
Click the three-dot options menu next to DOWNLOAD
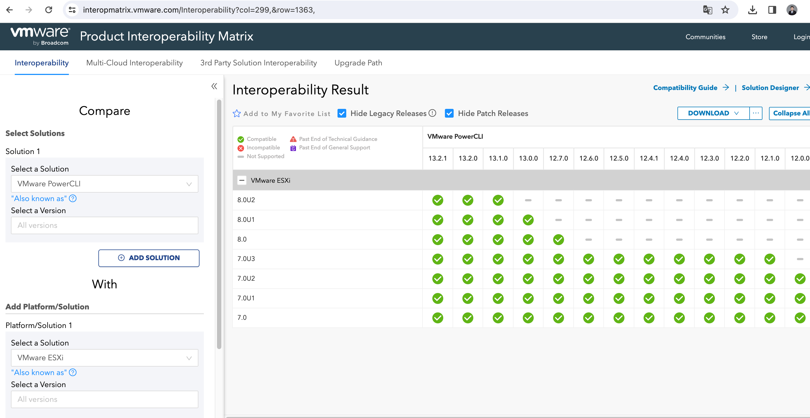pos(756,113)
